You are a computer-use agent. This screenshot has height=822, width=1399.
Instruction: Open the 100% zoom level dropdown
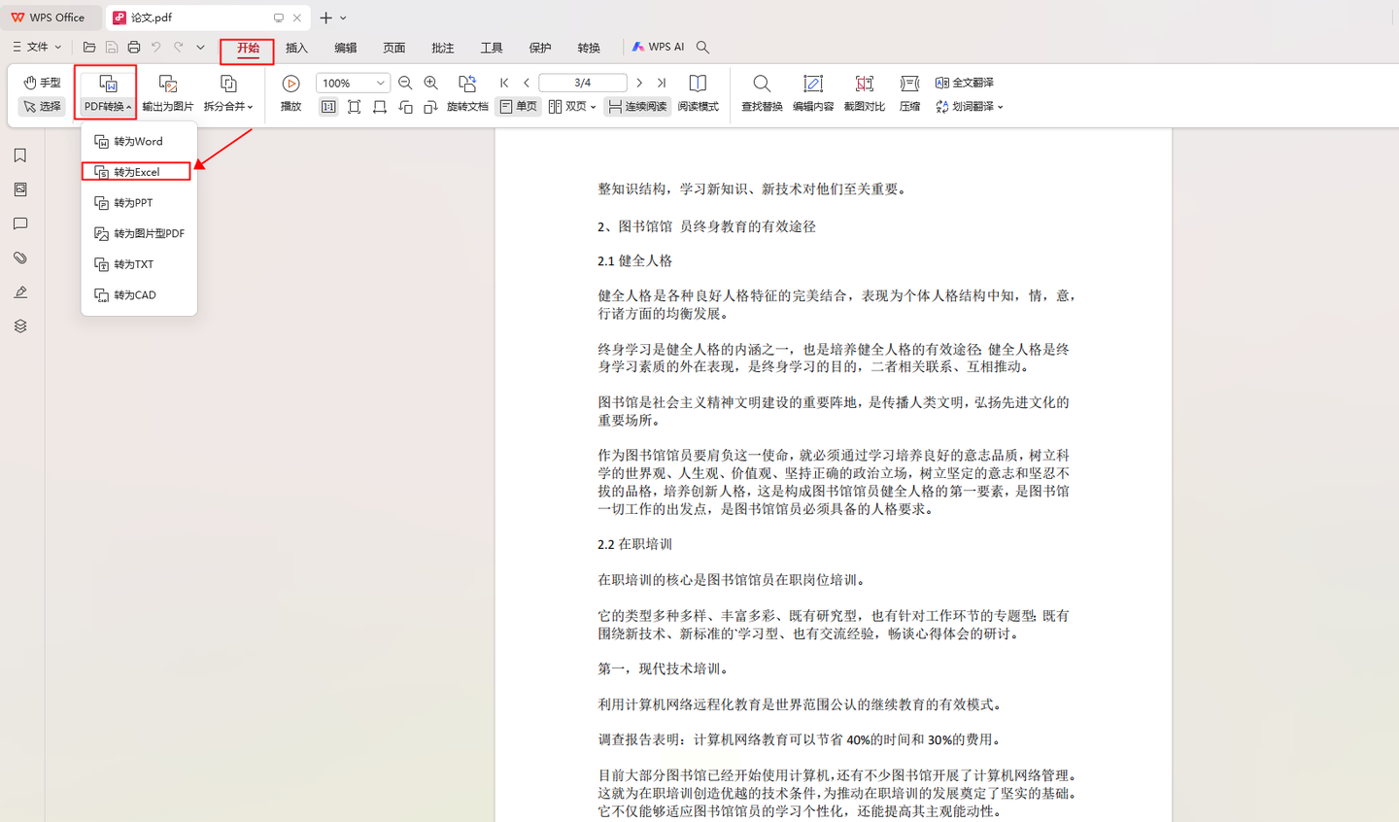(380, 84)
